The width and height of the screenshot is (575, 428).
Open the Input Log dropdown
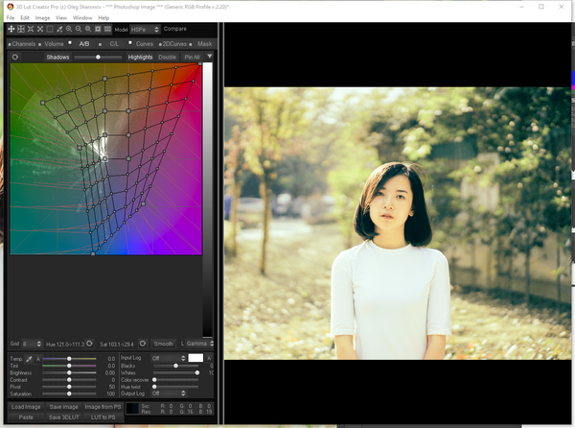(169, 358)
